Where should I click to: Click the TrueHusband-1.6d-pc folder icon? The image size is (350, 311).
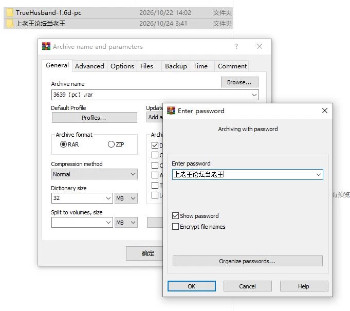coord(10,13)
